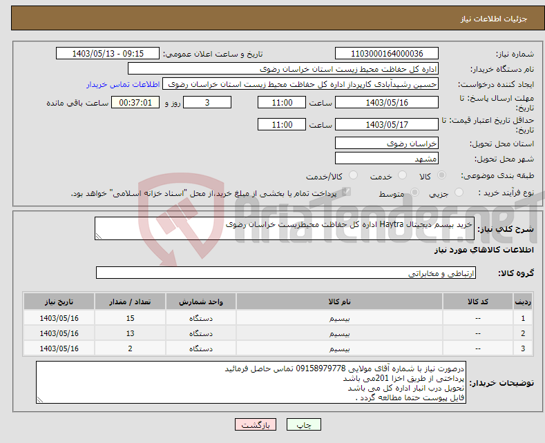Click the remaining days field showing 3
The image size is (545, 443).
[x=207, y=102]
